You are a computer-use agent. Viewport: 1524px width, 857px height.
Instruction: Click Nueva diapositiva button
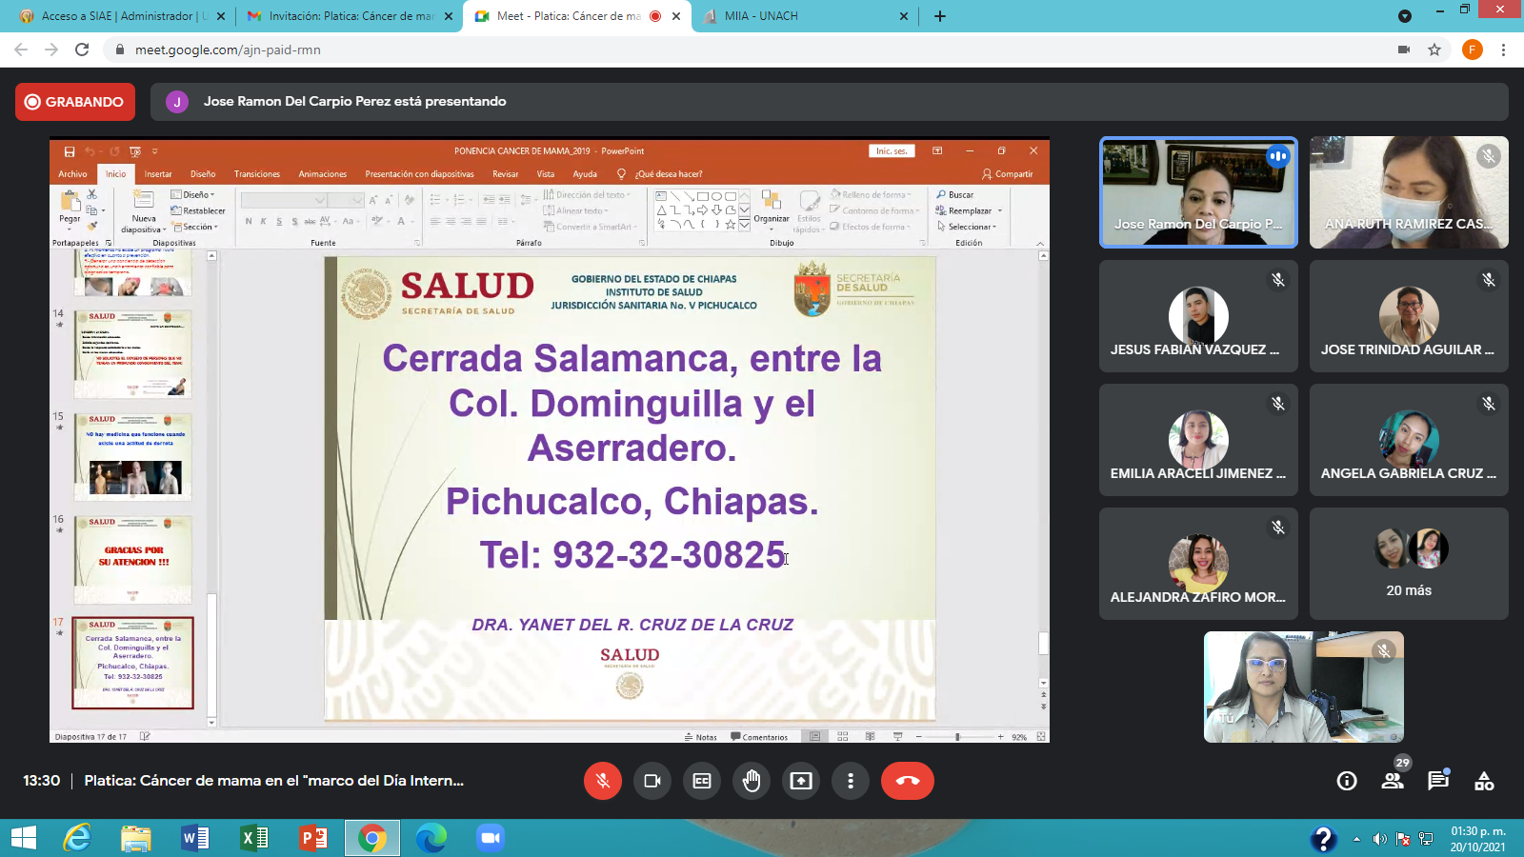(x=144, y=210)
